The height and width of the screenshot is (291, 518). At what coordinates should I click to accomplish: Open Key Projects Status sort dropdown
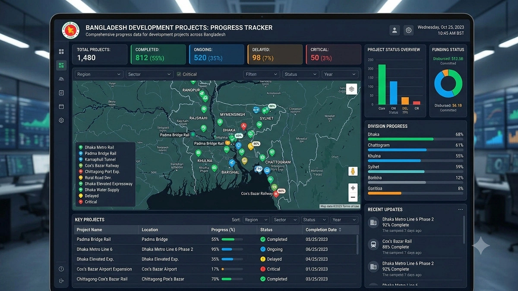[x=315, y=220]
